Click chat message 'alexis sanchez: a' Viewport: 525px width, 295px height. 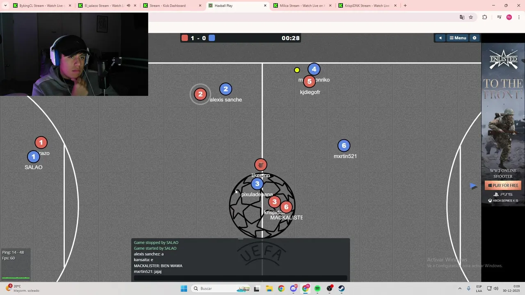[148, 254]
